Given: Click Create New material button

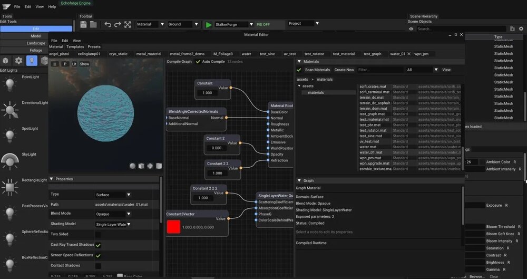Looking at the screenshot, I should [x=344, y=70].
